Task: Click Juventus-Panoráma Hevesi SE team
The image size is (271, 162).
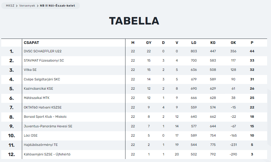Action: (48, 126)
